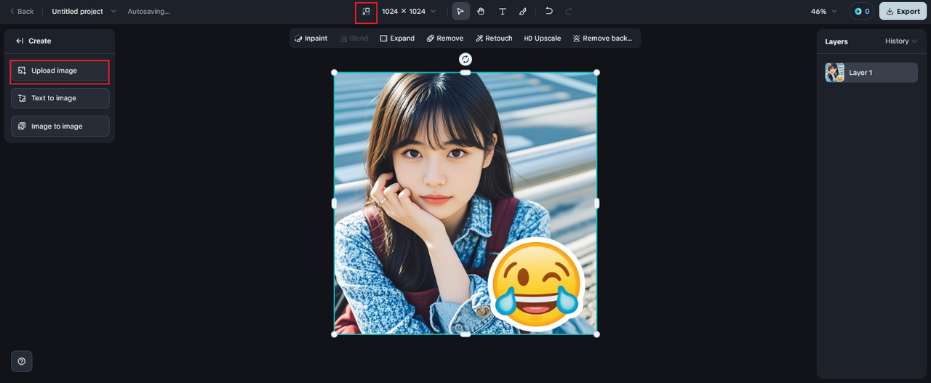Screen dimensions: 931x383
Task: Select the Remove eraser tool
Action: [x=445, y=39]
